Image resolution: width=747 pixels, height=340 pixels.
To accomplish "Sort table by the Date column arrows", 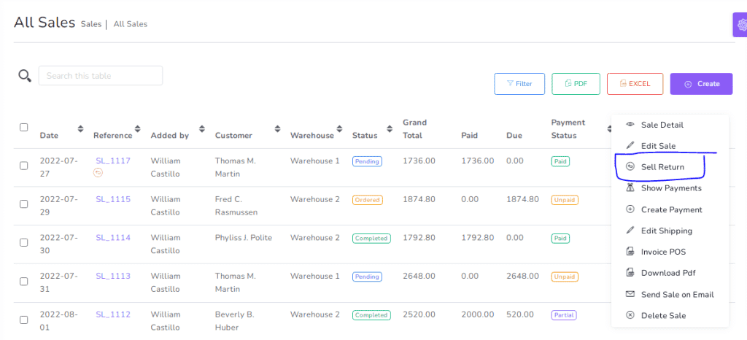I will point(80,130).
